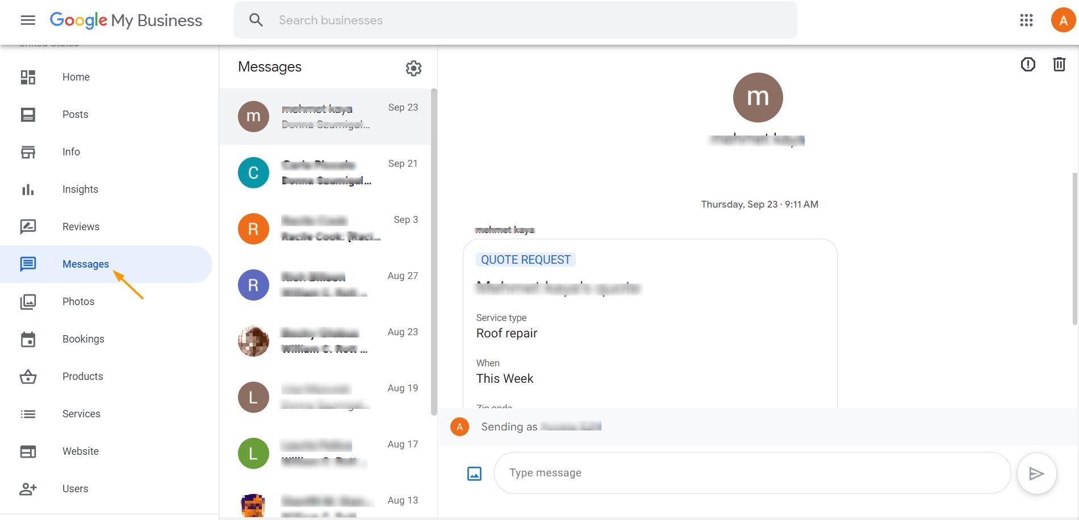Select the Insights bar-chart icon

pyautogui.click(x=28, y=189)
